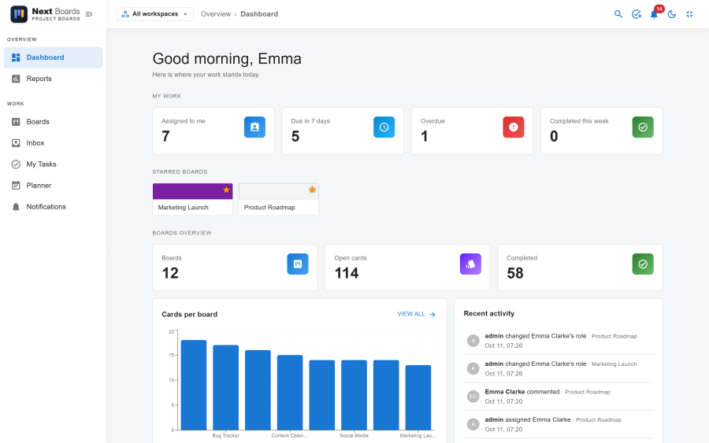709x443 pixels.
Task: Click the sidebar Notifications bell icon
Action: tap(16, 207)
